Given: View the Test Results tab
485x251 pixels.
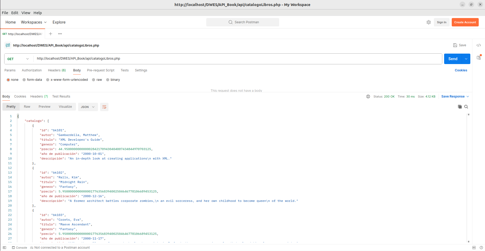Looking at the screenshot, I should 61,96.
